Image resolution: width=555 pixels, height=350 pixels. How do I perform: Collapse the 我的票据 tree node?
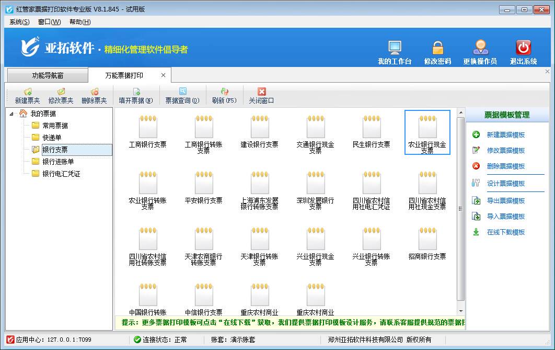pos(11,114)
